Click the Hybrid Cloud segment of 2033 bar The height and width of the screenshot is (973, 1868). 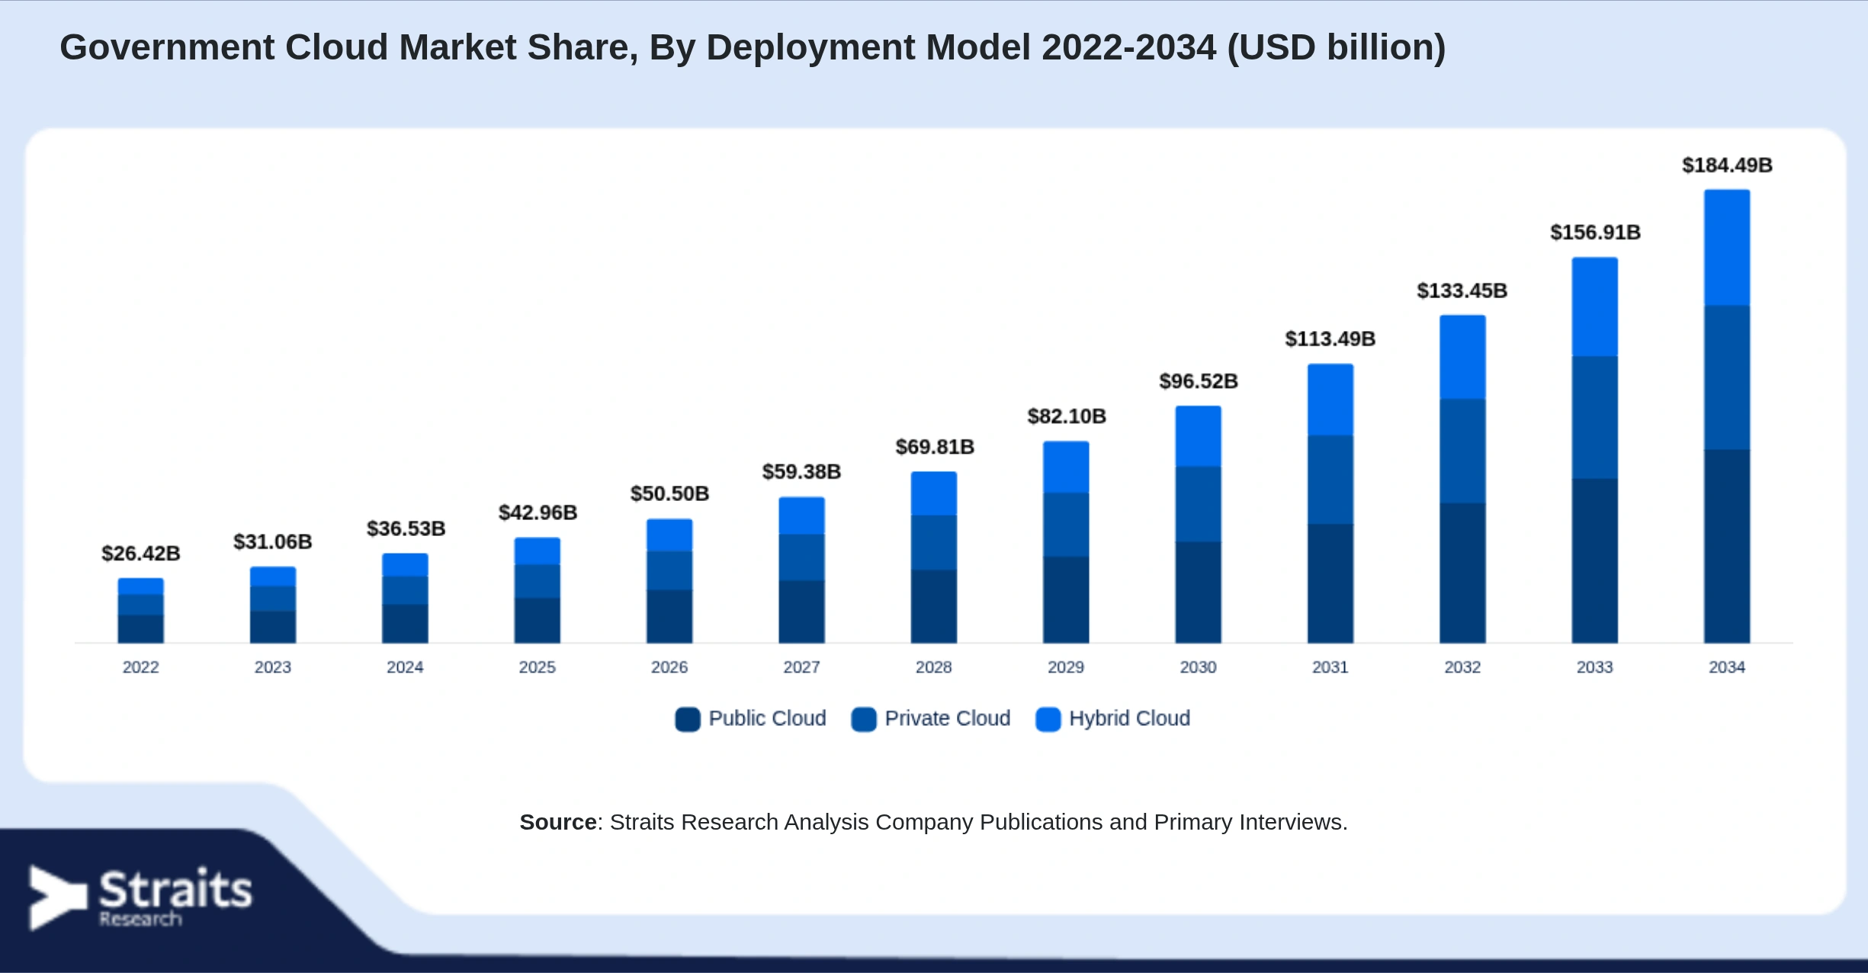tap(1595, 307)
